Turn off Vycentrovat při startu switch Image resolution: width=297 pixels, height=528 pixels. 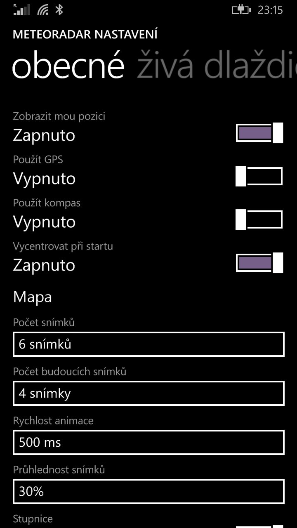[259, 263]
